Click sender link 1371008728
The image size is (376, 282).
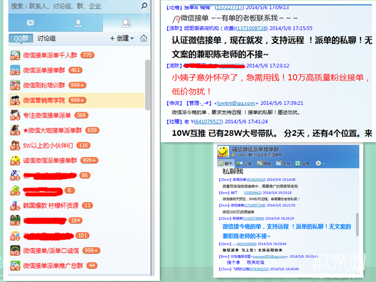click(x=252, y=28)
